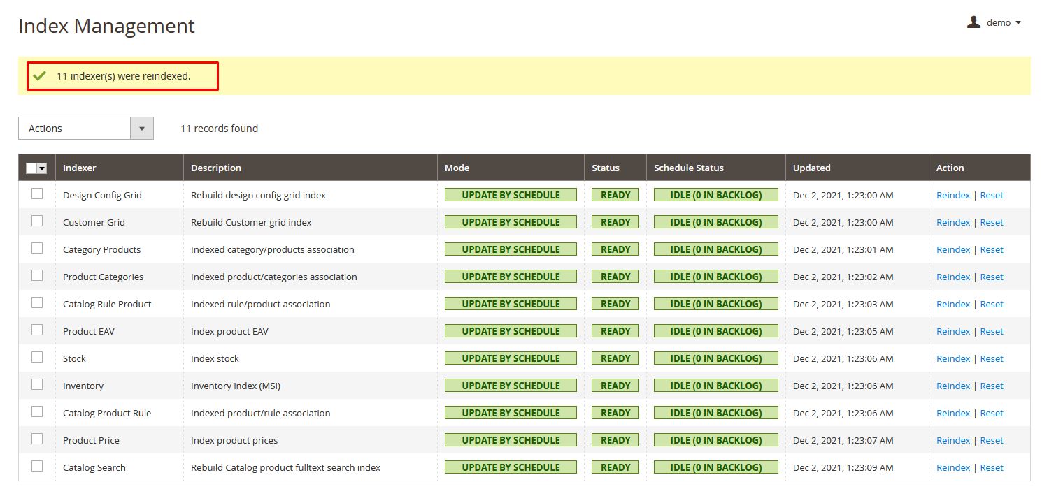Reset the Inventory indexer
This screenshot has width=1049, height=503.
(991, 386)
